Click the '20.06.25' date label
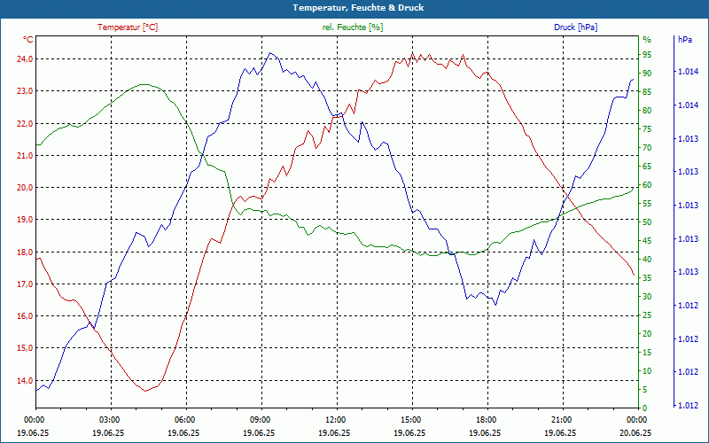Image resolution: width=709 pixels, height=443 pixels. click(636, 432)
